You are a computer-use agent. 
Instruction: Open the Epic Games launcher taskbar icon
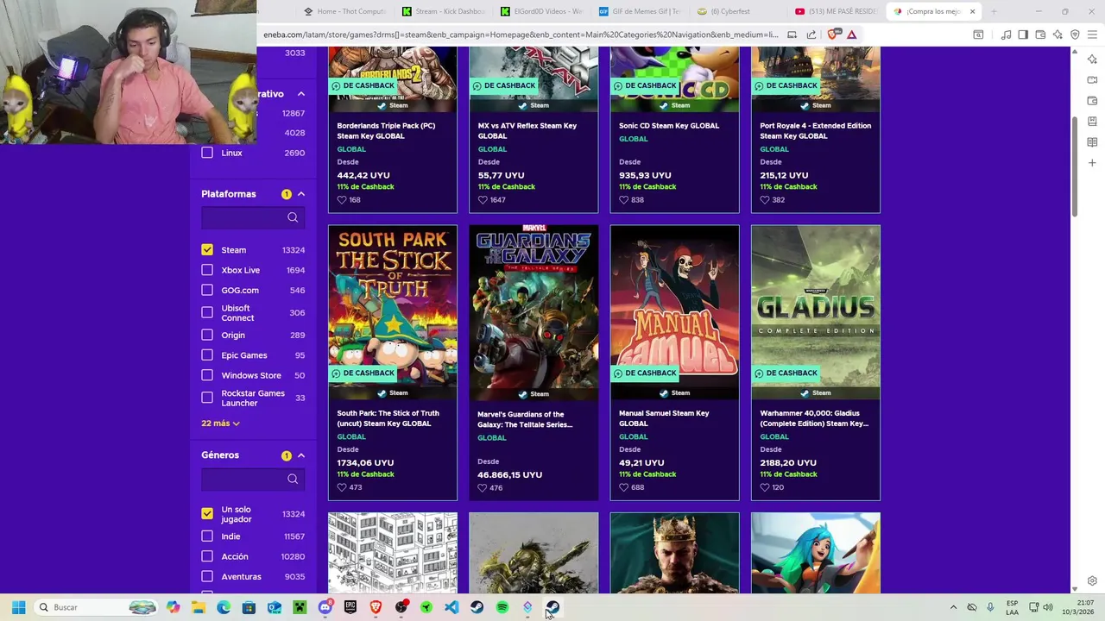point(350,607)
